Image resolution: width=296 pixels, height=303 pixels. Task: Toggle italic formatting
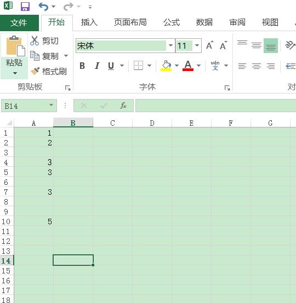tap(97, 66)
